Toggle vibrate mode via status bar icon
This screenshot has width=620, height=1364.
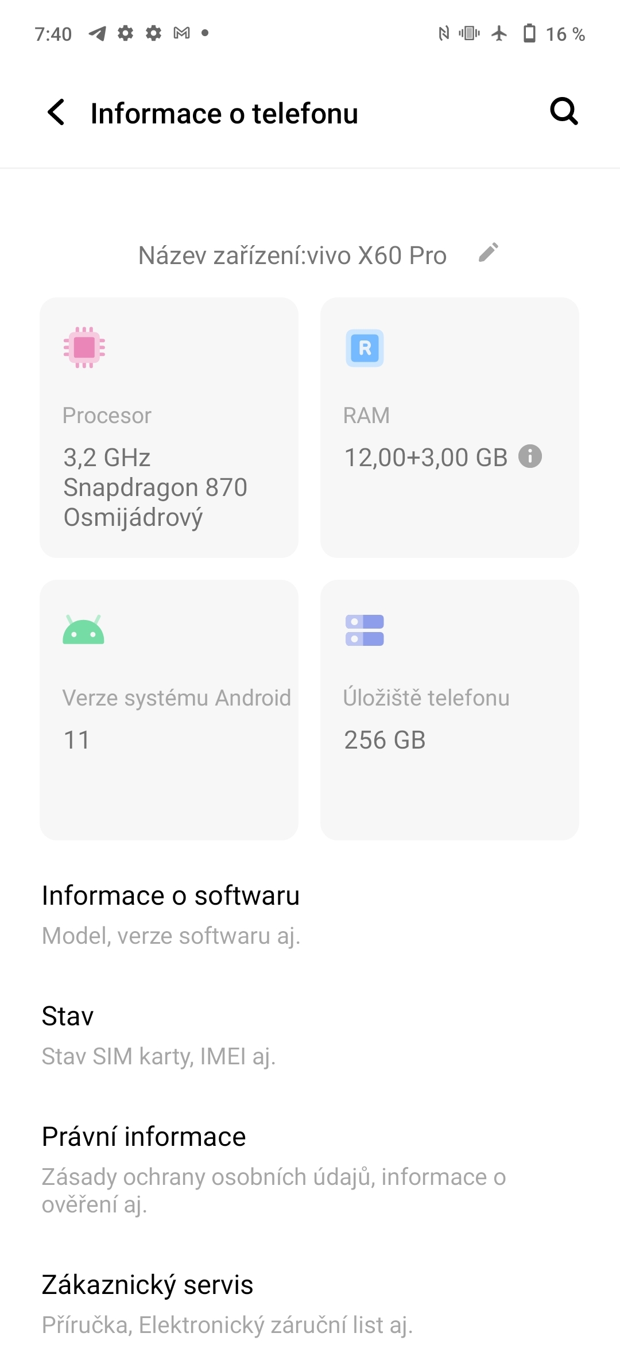coord(469,33)
